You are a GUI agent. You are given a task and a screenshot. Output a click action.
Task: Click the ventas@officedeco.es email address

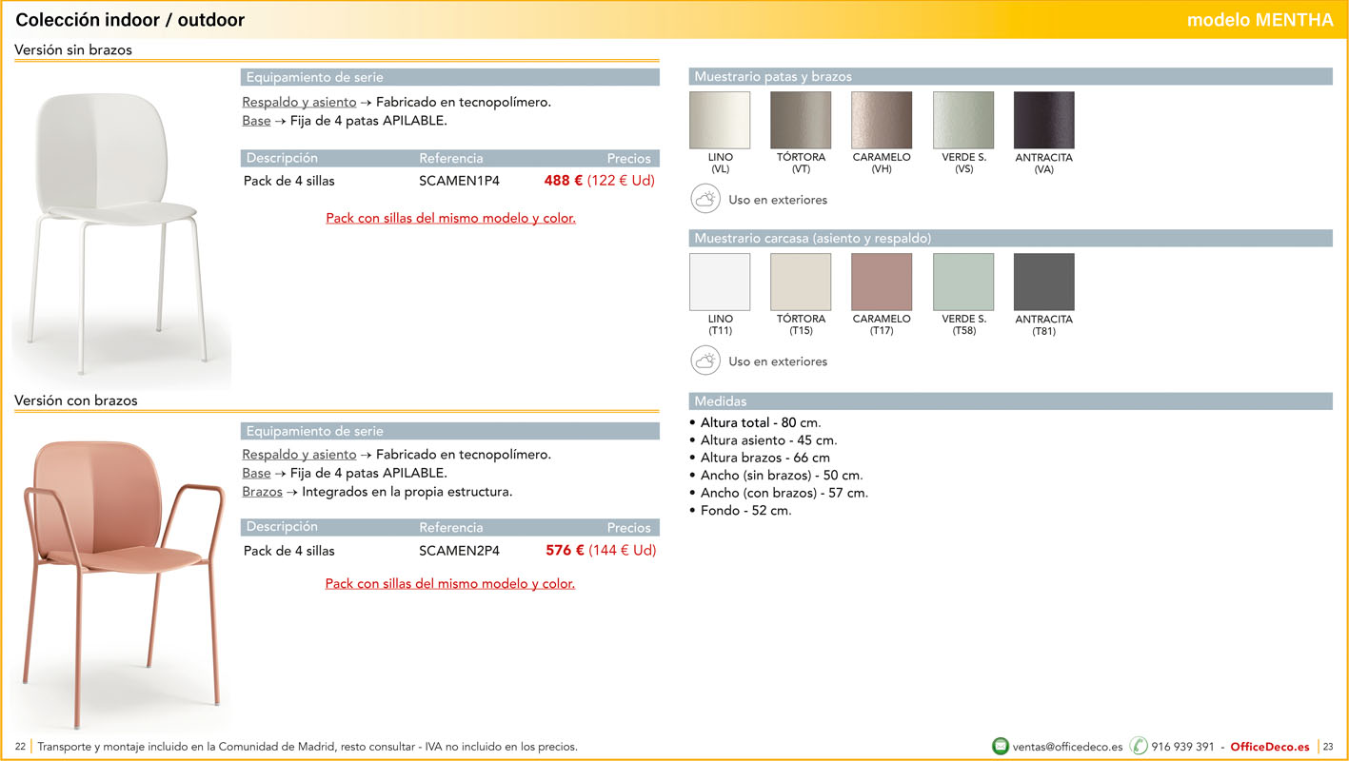pos(1067,747)
